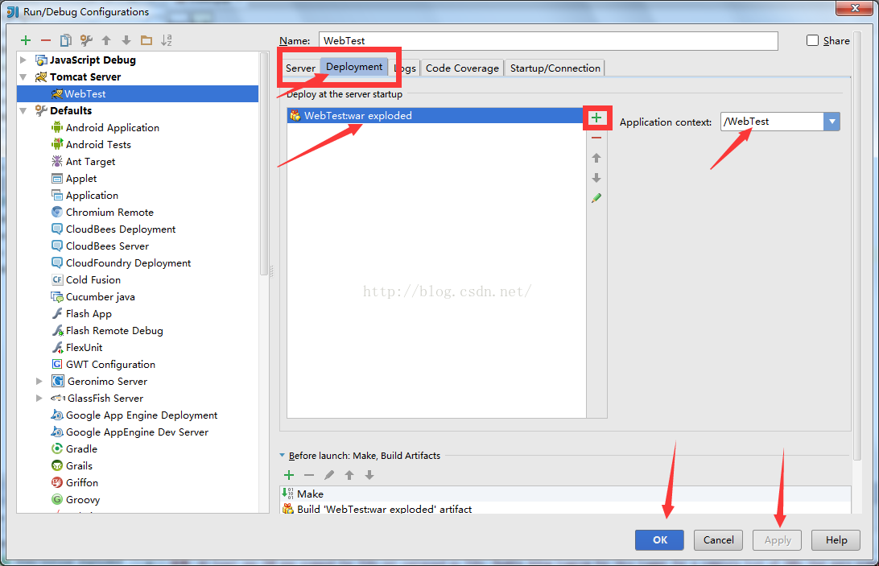Open the Code Coverage tab
This screenshot has width=879, height=566.
click(x=462, y=68)
